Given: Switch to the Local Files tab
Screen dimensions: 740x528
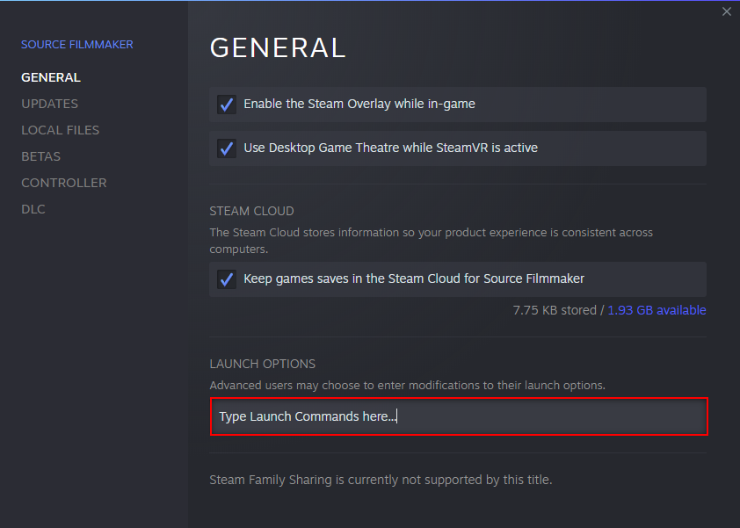Looking at the screenshot, I should (x=60, y=130).
